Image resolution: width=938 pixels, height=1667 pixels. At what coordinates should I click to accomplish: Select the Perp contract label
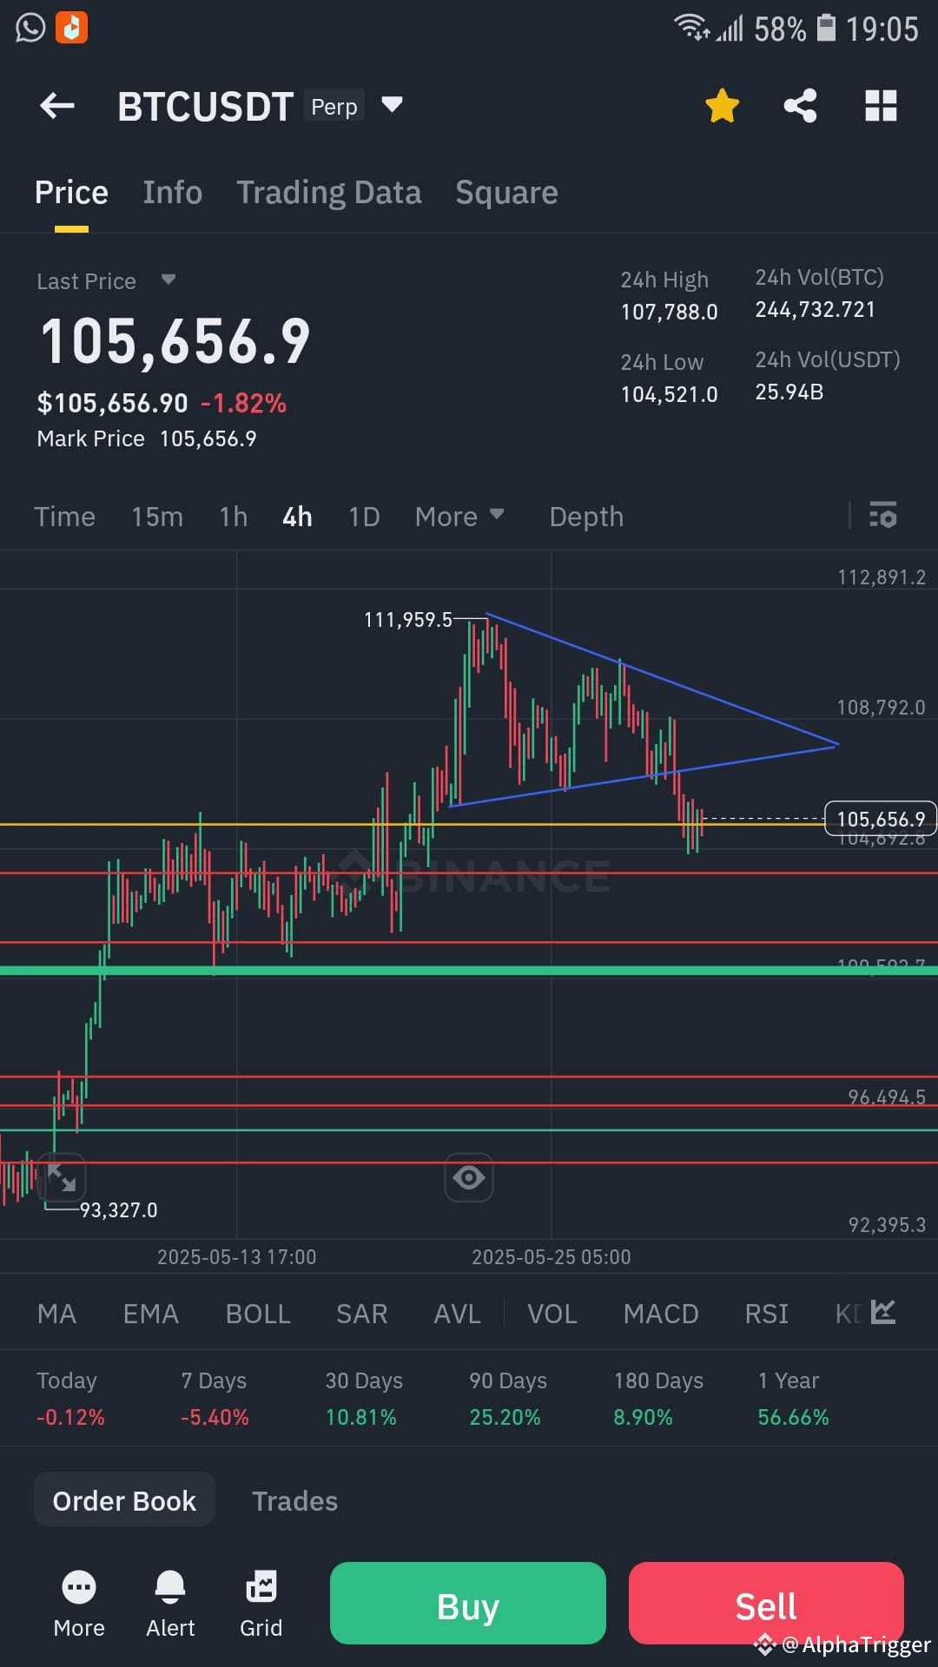click(x=334, y=107)
